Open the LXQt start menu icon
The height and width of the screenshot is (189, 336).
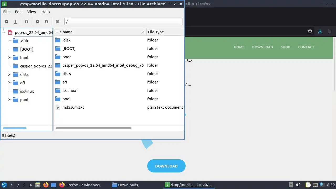4,185
